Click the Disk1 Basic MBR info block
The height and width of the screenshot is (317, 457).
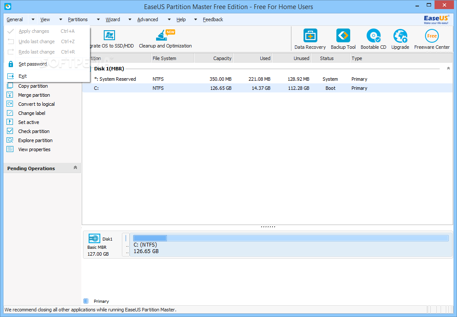tap(102, 245)
